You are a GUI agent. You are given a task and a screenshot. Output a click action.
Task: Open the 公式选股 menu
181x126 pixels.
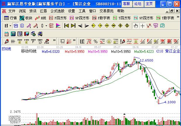(x=58, y=11)
